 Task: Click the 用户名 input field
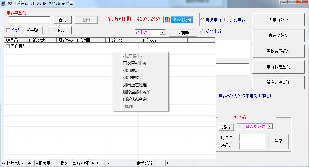point(252,138)
